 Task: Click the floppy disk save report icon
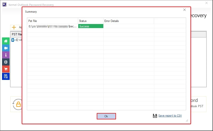155,116
